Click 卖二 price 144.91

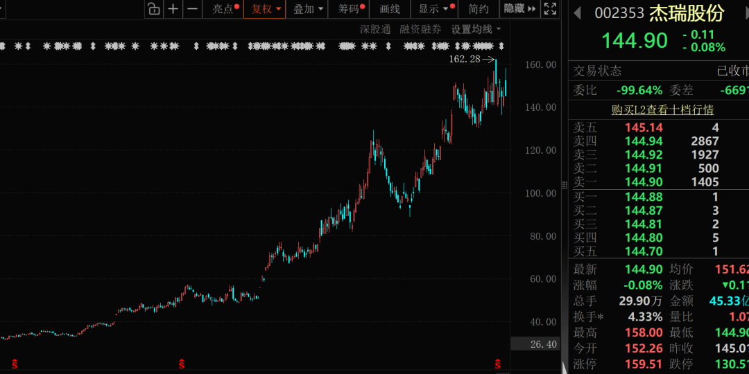[x=644, y=168]
